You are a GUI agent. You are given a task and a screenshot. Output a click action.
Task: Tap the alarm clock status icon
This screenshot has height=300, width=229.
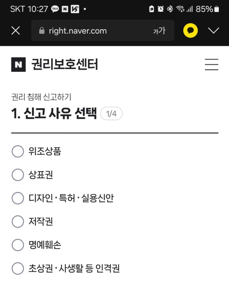(161, 9)
